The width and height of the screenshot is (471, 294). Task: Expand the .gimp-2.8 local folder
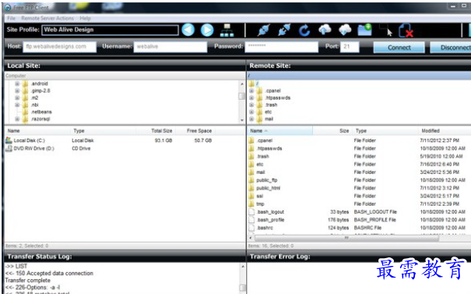point(17,90)
